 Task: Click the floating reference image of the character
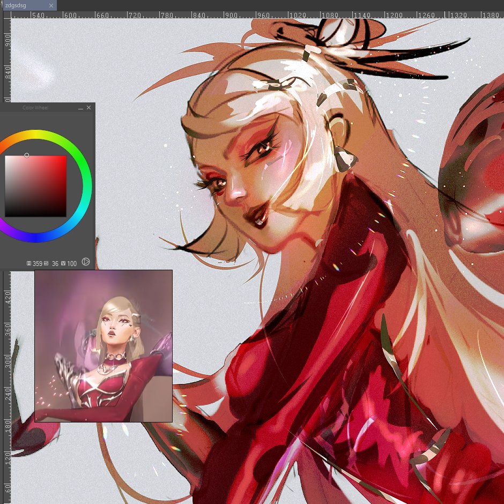pyautogui.click(x=103, y=346)
